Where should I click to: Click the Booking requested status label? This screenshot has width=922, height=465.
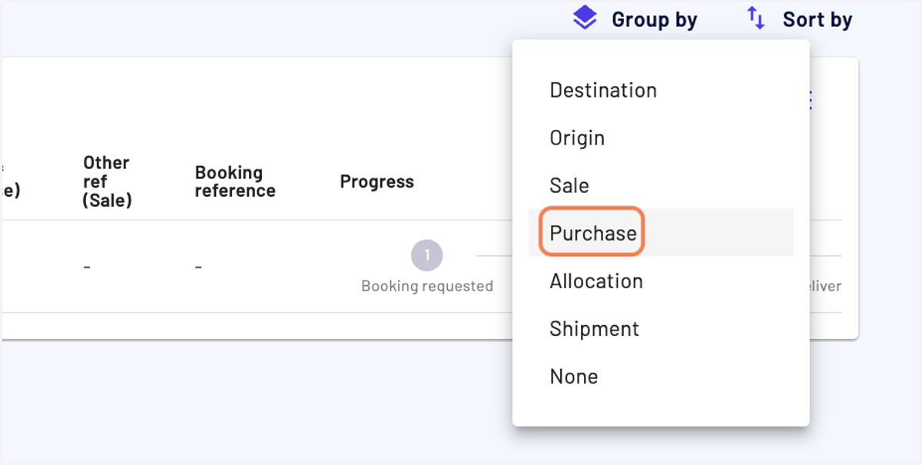coord(427,286)
